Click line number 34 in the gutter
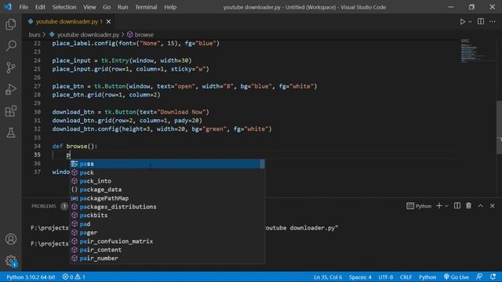 pos(37,146)
